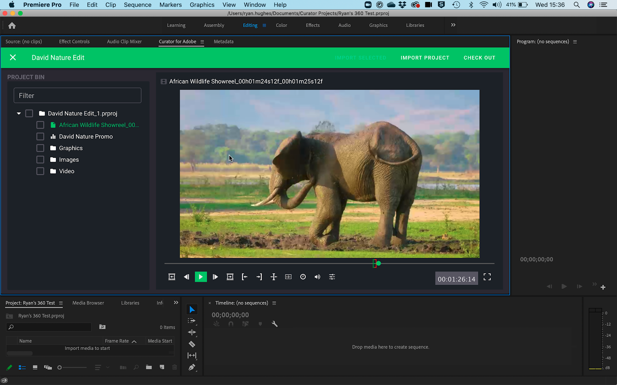Select the David Nature Promo sequence item

point(86,137)
